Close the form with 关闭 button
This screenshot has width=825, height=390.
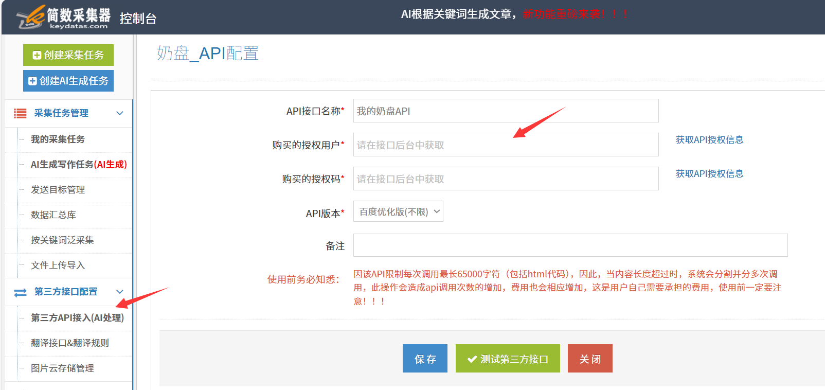pyautogui.click(x=590, y=358)
